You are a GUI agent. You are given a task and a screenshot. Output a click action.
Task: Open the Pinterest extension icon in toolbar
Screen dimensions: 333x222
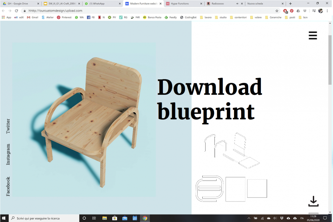[x=292, y=11]
